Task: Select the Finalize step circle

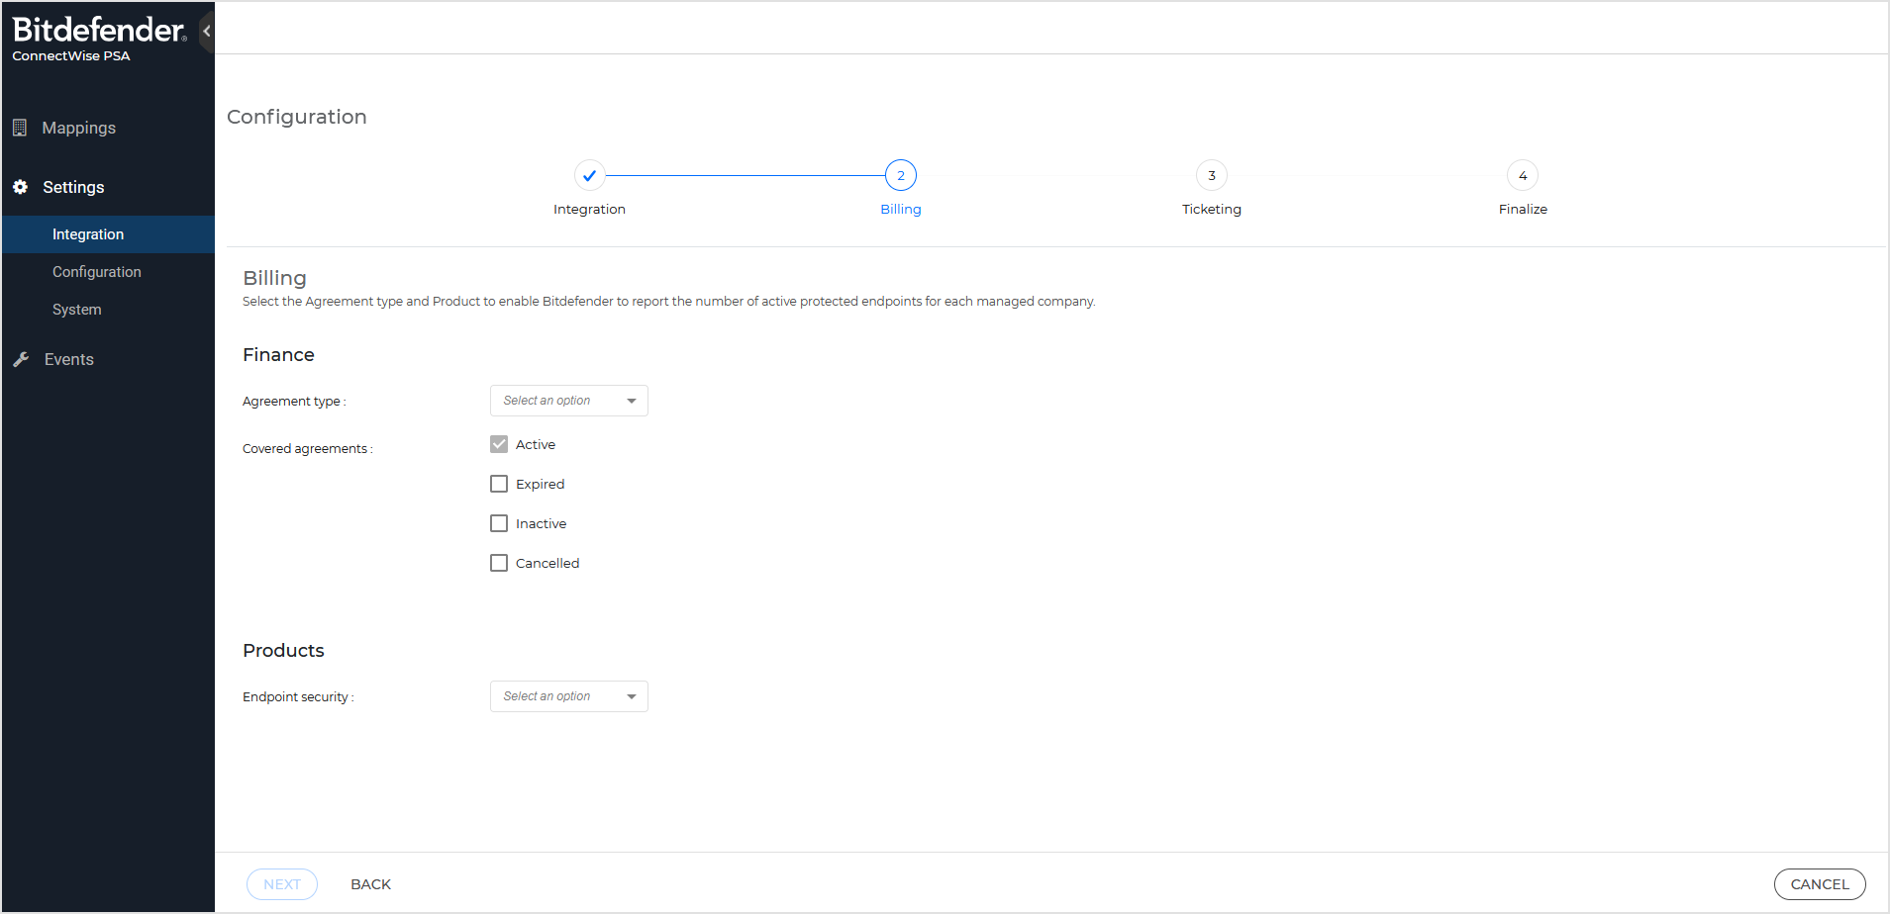Action: [x=1522, y=175]
